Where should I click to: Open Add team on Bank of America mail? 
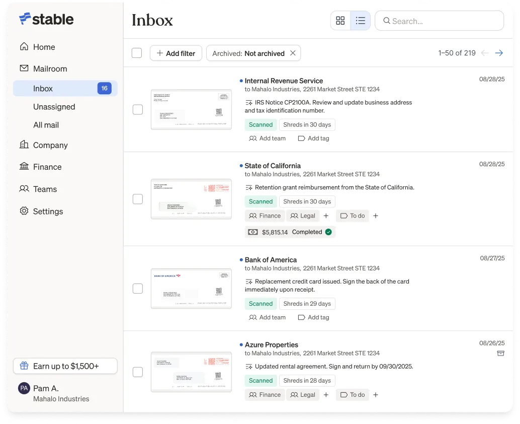[x=268, y=317]
